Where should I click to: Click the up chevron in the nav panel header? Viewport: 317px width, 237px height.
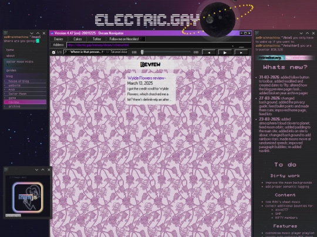[38, 33]
